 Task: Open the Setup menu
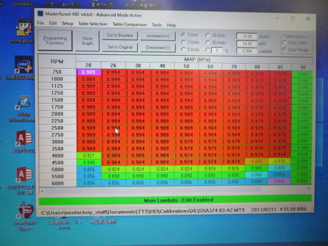point(67,23)
